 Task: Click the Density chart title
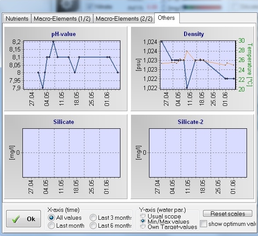click(194, 34)
